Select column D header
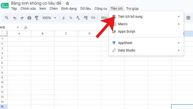Screen dimensions: 193x109 click(89, 34)
